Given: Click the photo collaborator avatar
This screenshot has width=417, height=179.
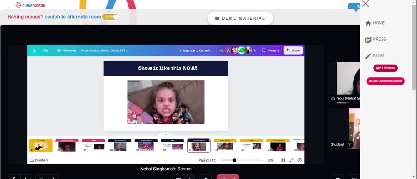Looking at the screenshot, I should click(x=248, y=50).
